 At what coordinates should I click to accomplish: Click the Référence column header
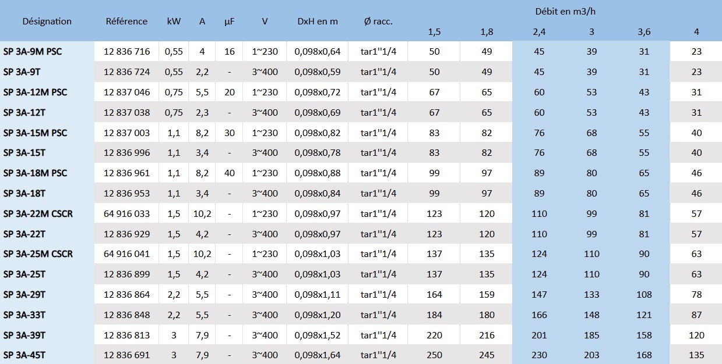[x=126, y=21]
